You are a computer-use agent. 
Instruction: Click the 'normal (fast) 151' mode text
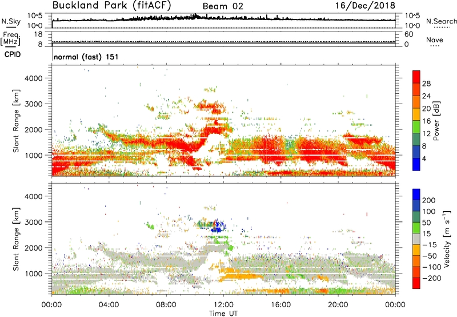point(86,57)
